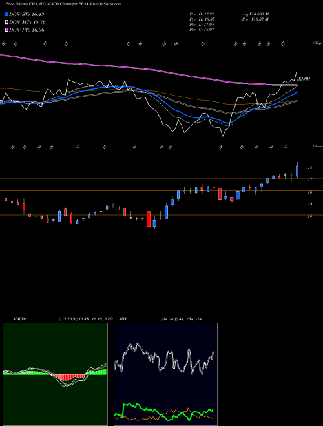This screenshot has width=323, height=426.
Task: Click the 16 price axis label
Action: [309, 192]
